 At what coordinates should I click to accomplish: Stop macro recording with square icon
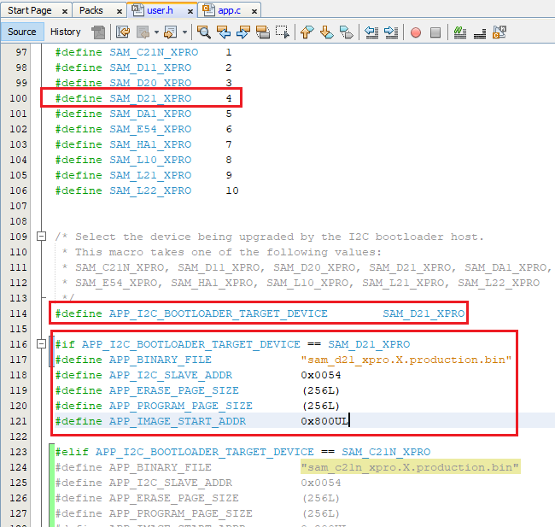pos(435,32)
